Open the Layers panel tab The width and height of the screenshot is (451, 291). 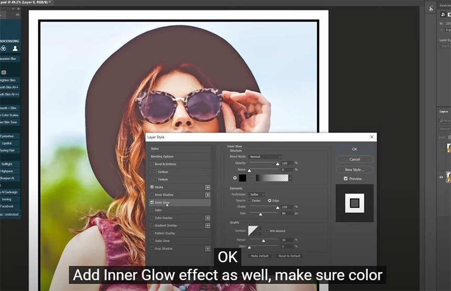point(444,112)
